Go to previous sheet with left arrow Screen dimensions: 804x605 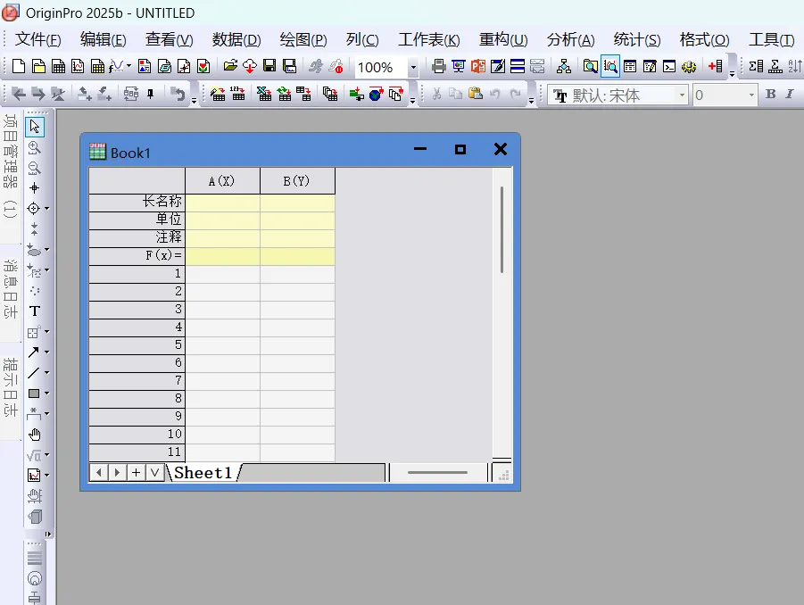coord(99,472)
